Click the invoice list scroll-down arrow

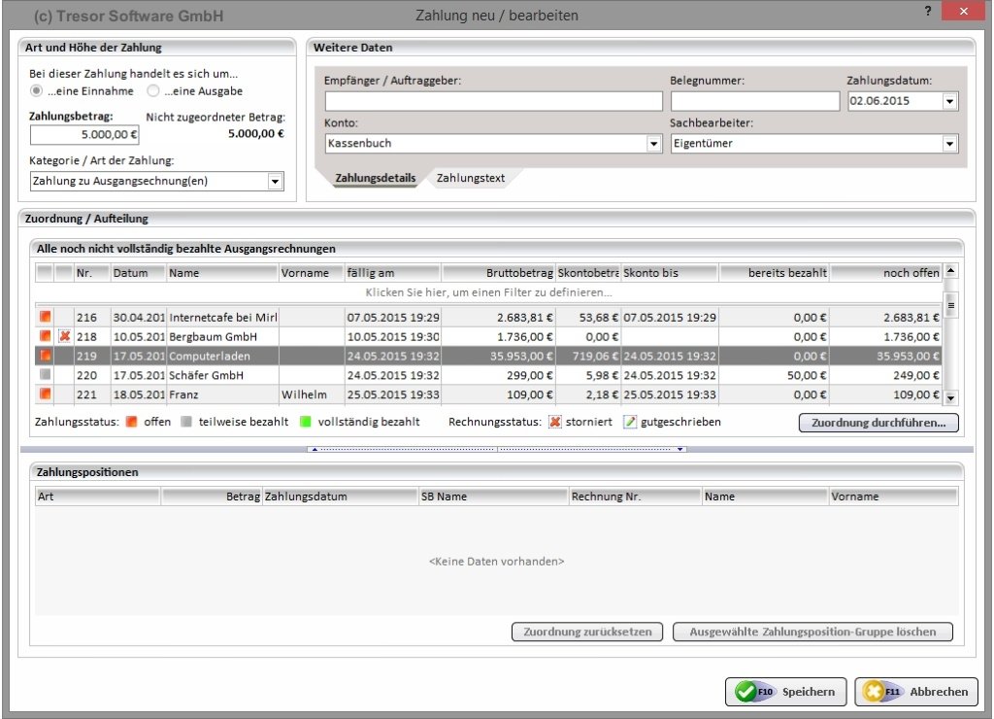coord(950,398)
